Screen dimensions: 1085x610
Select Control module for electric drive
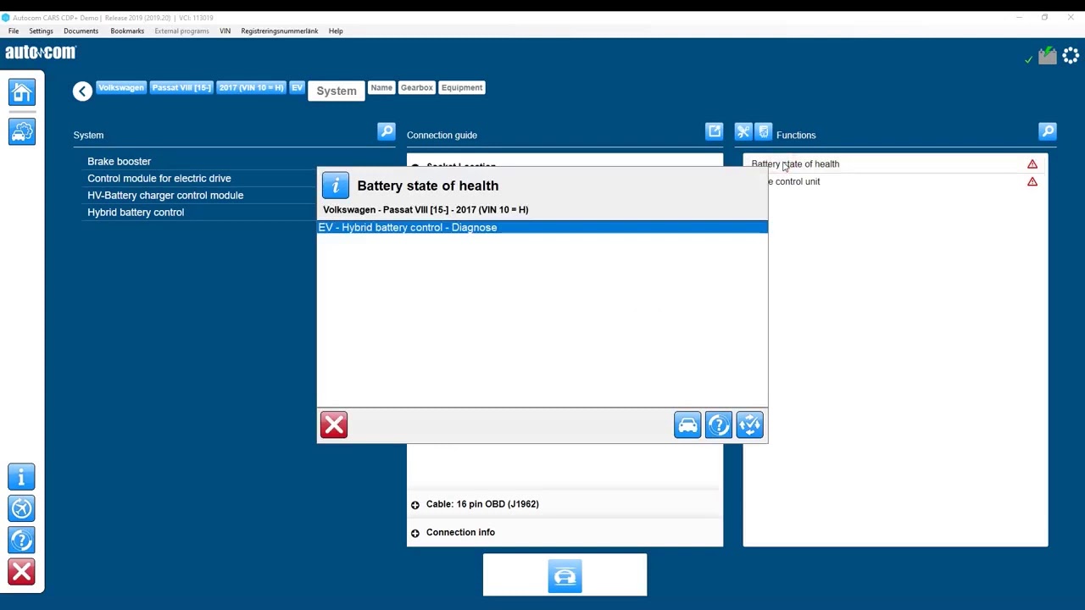tap(159, 178)
